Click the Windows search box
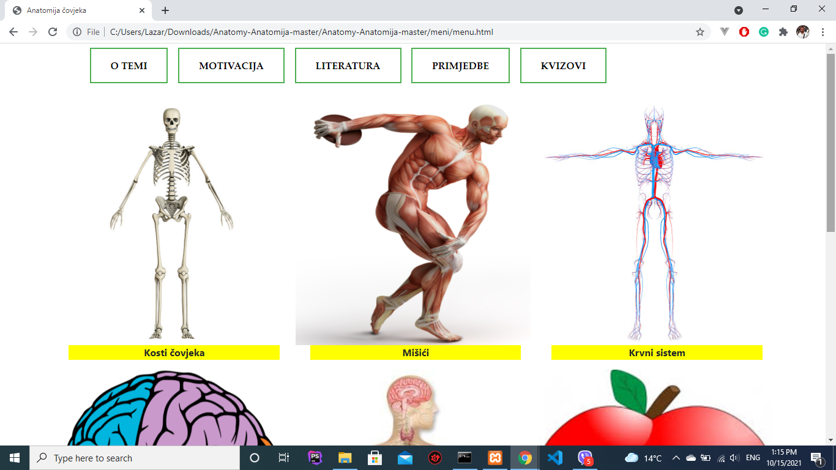Viewport: 836px width, 470px height. pos(135,458)
